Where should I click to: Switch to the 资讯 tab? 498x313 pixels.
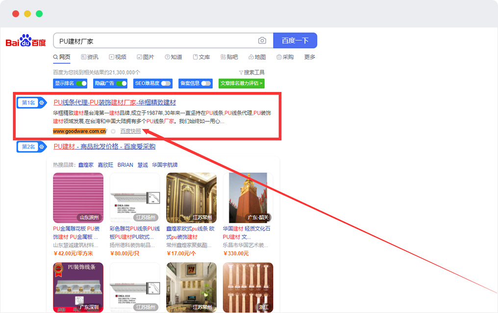(x=90, y=57)
